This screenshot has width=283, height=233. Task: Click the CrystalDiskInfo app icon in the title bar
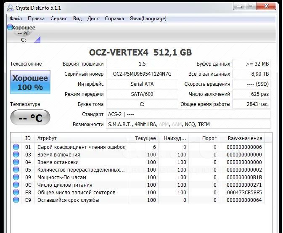click(x=10, y=8)
